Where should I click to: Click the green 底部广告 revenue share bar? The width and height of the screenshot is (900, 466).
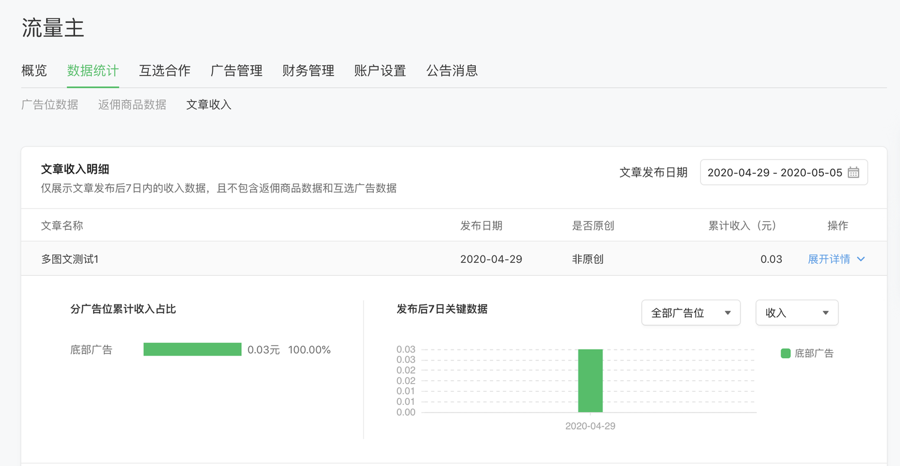[192, 350]
